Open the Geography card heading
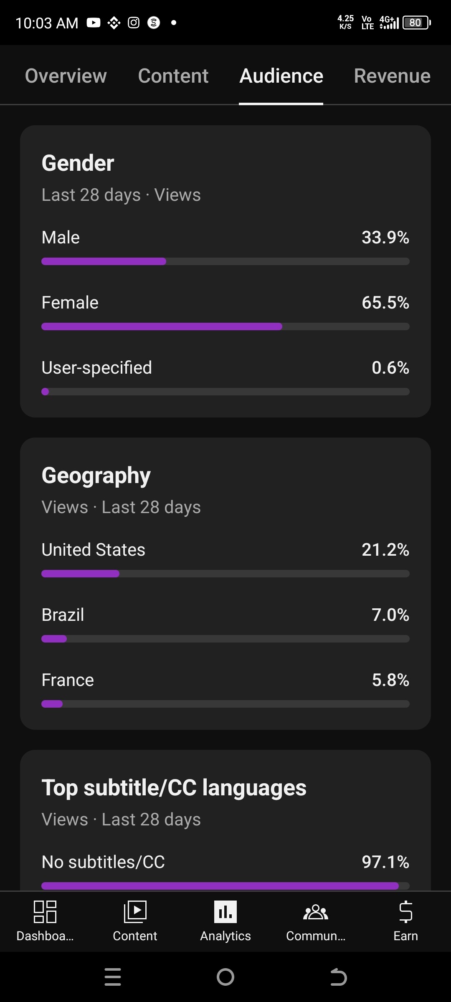The height and width of the screenshot is (1002, 451). (96, 476)
